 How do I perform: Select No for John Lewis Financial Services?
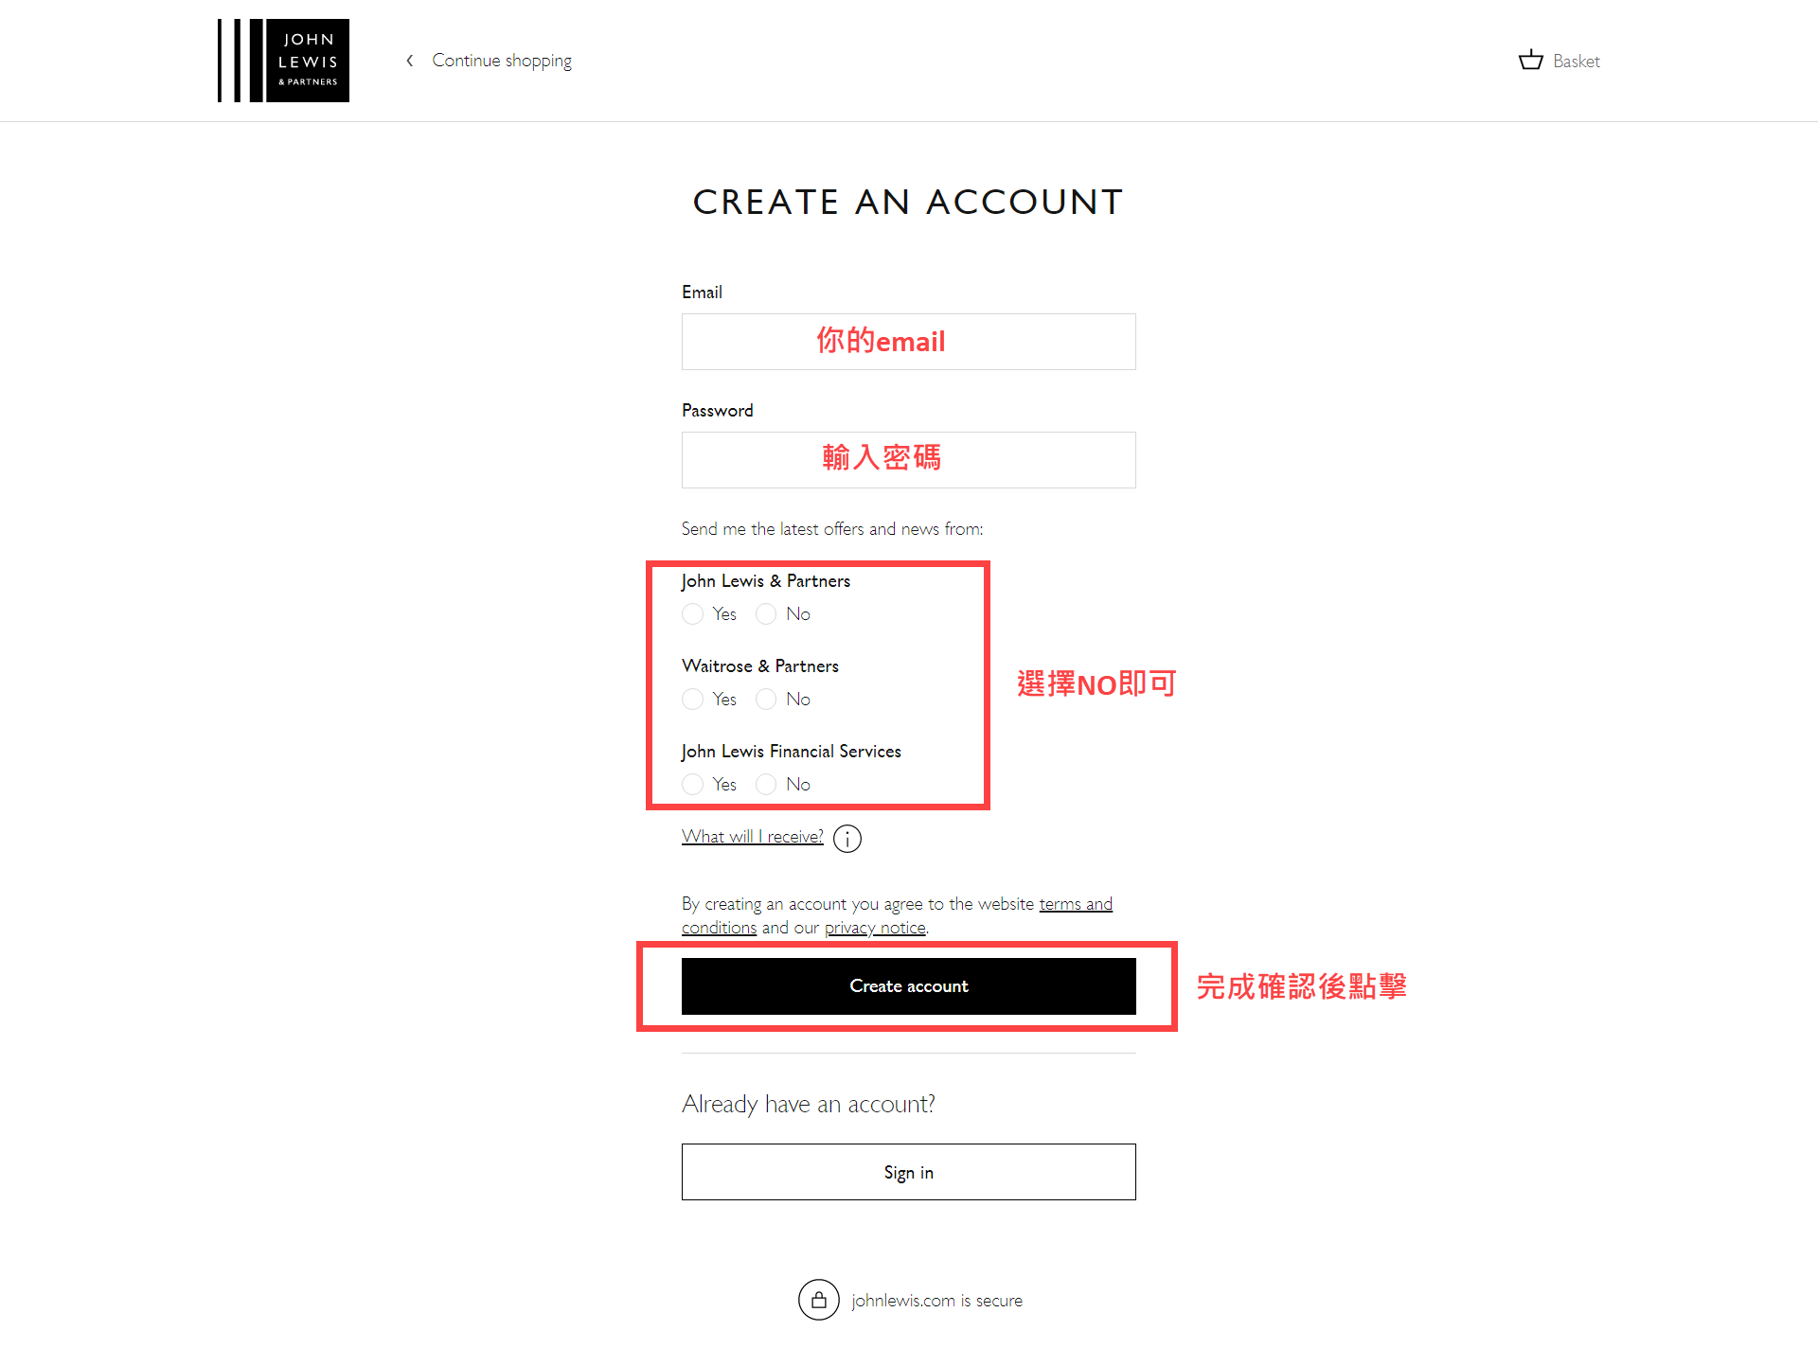click(x=766, y=785)
